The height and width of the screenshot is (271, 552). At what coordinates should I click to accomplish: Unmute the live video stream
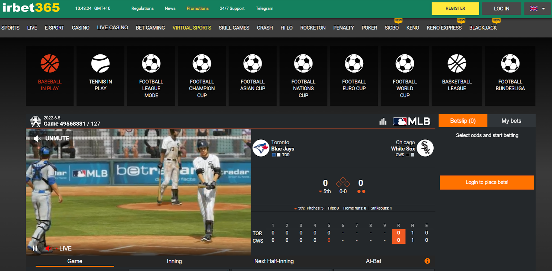(51, 138)
